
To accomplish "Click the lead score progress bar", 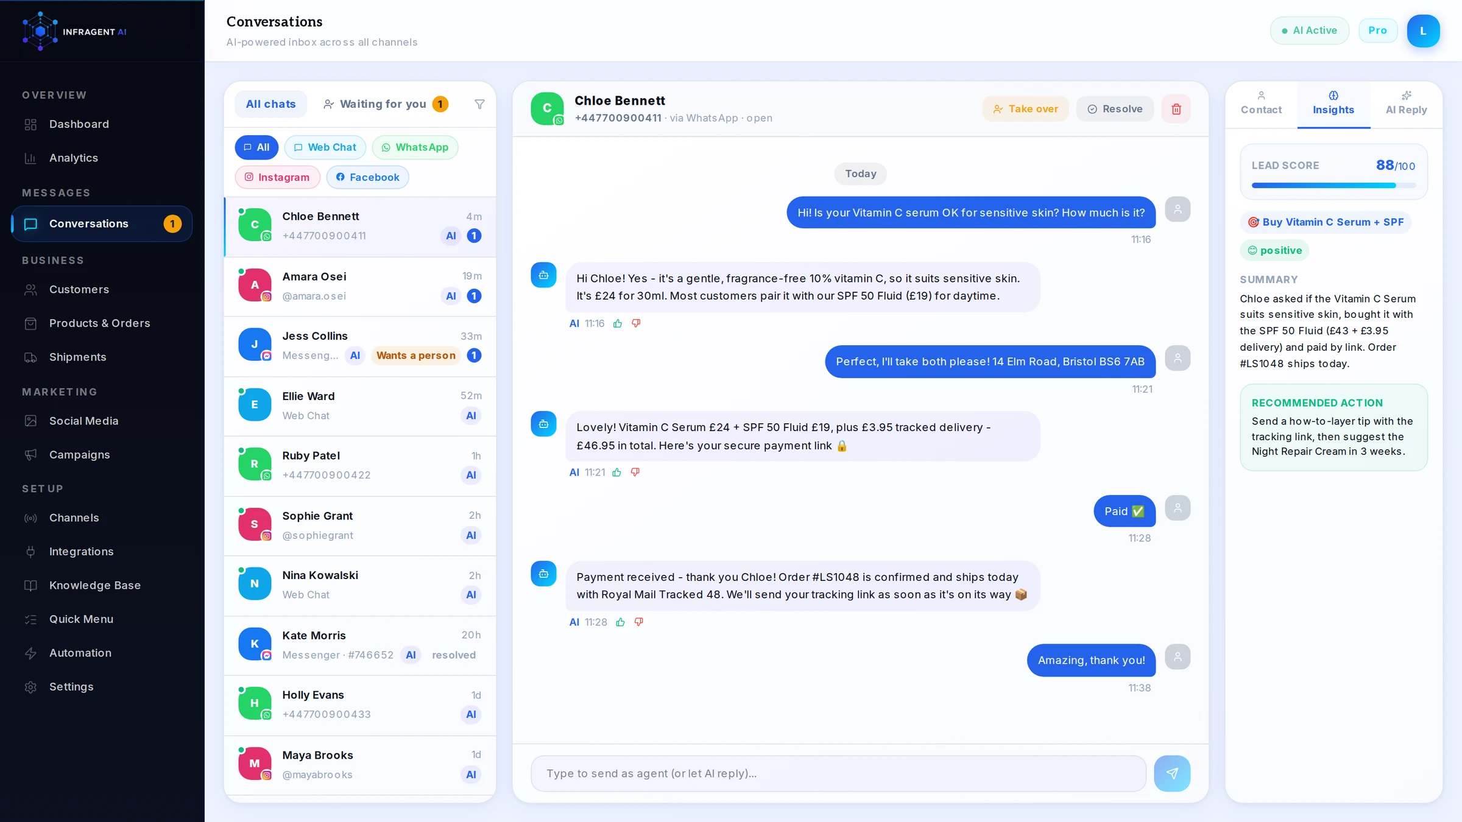I will (x=1333, y=185).
